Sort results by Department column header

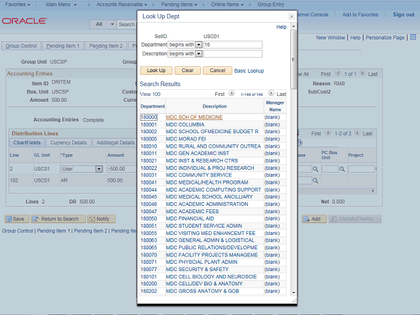coord(153,106)
